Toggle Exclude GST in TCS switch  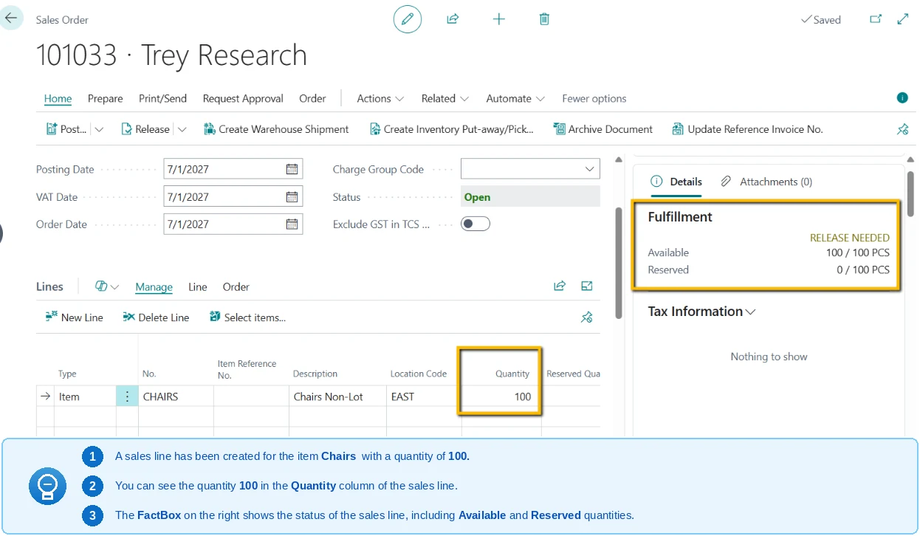coord(476,224)
